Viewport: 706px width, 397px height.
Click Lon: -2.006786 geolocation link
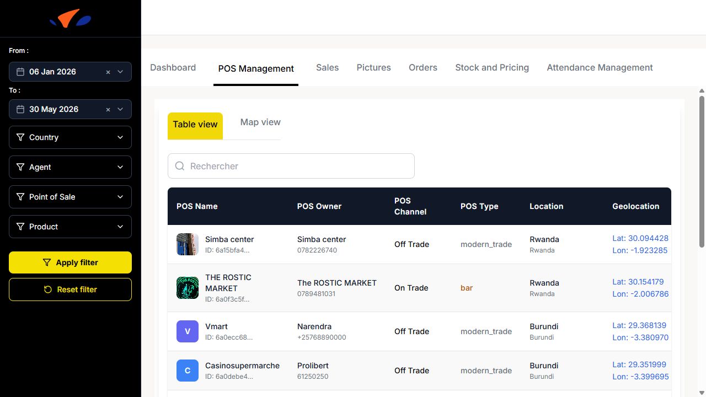click(x=640, y=294)
